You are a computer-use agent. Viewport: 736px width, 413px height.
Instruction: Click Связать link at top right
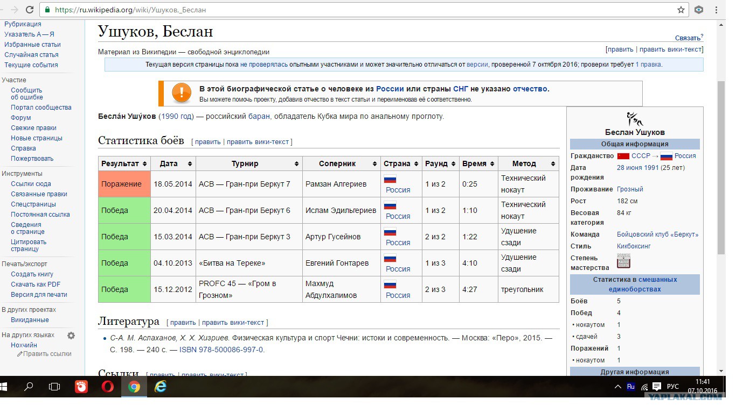click(x=688, y=38)
